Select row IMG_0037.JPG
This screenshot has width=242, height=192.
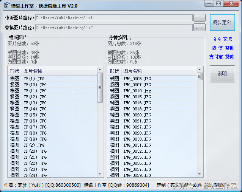click(x=152, y=169)
